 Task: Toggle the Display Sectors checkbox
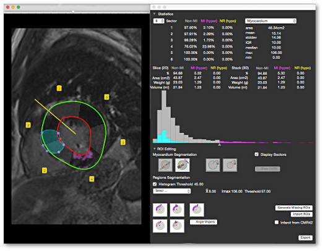coord(257,155)
